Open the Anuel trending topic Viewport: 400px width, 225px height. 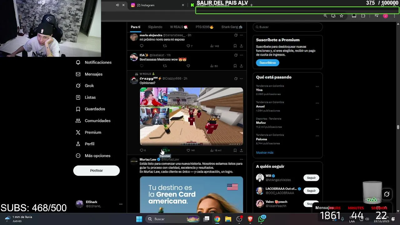[260, 106]
